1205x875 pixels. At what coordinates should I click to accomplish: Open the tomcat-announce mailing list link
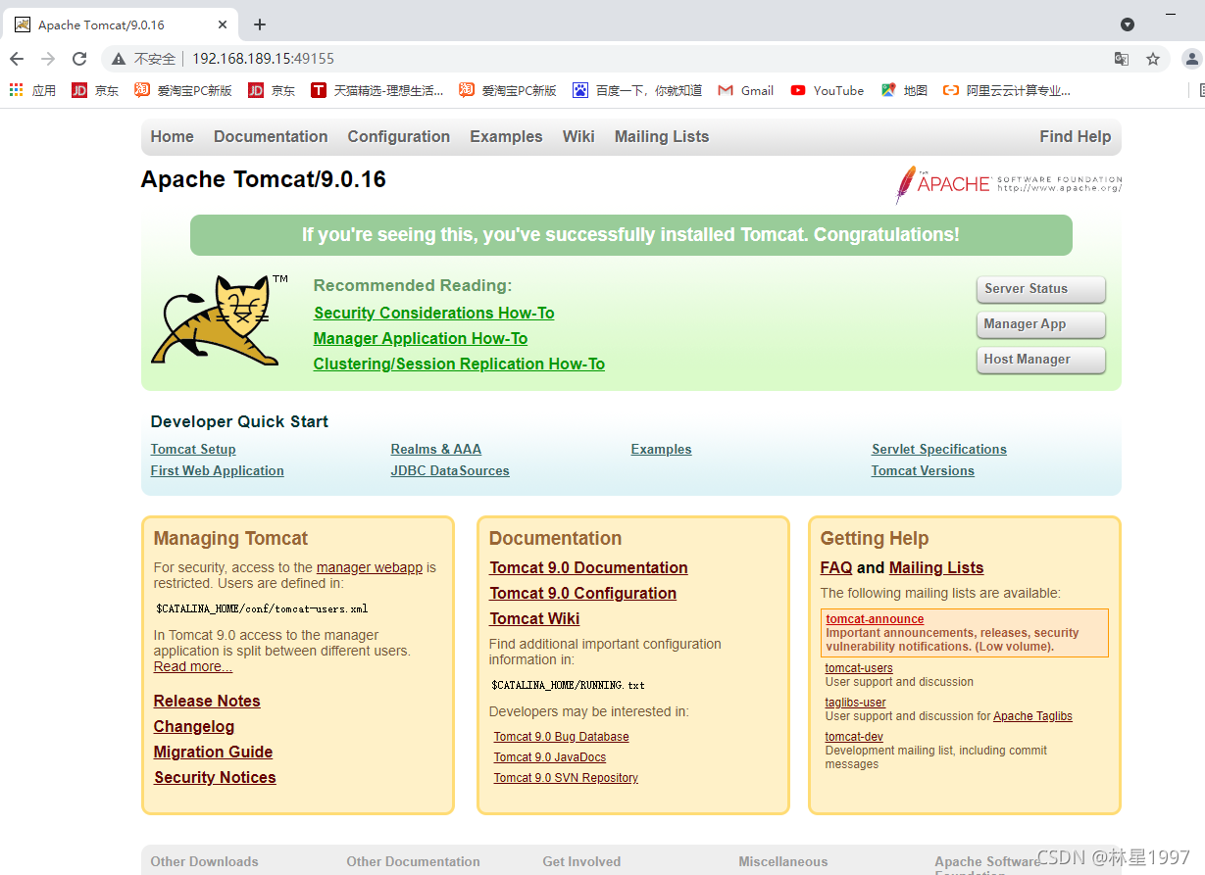(875, 619)
